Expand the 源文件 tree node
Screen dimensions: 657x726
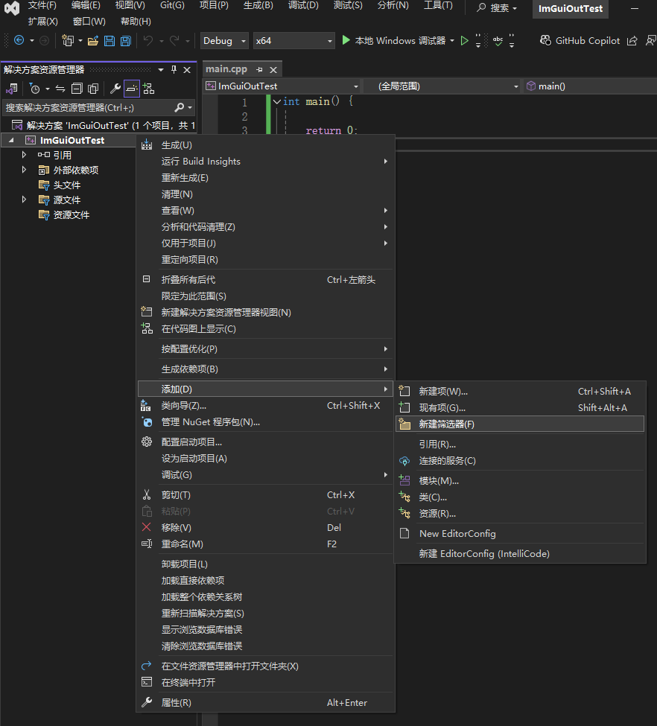pos(24,200)
